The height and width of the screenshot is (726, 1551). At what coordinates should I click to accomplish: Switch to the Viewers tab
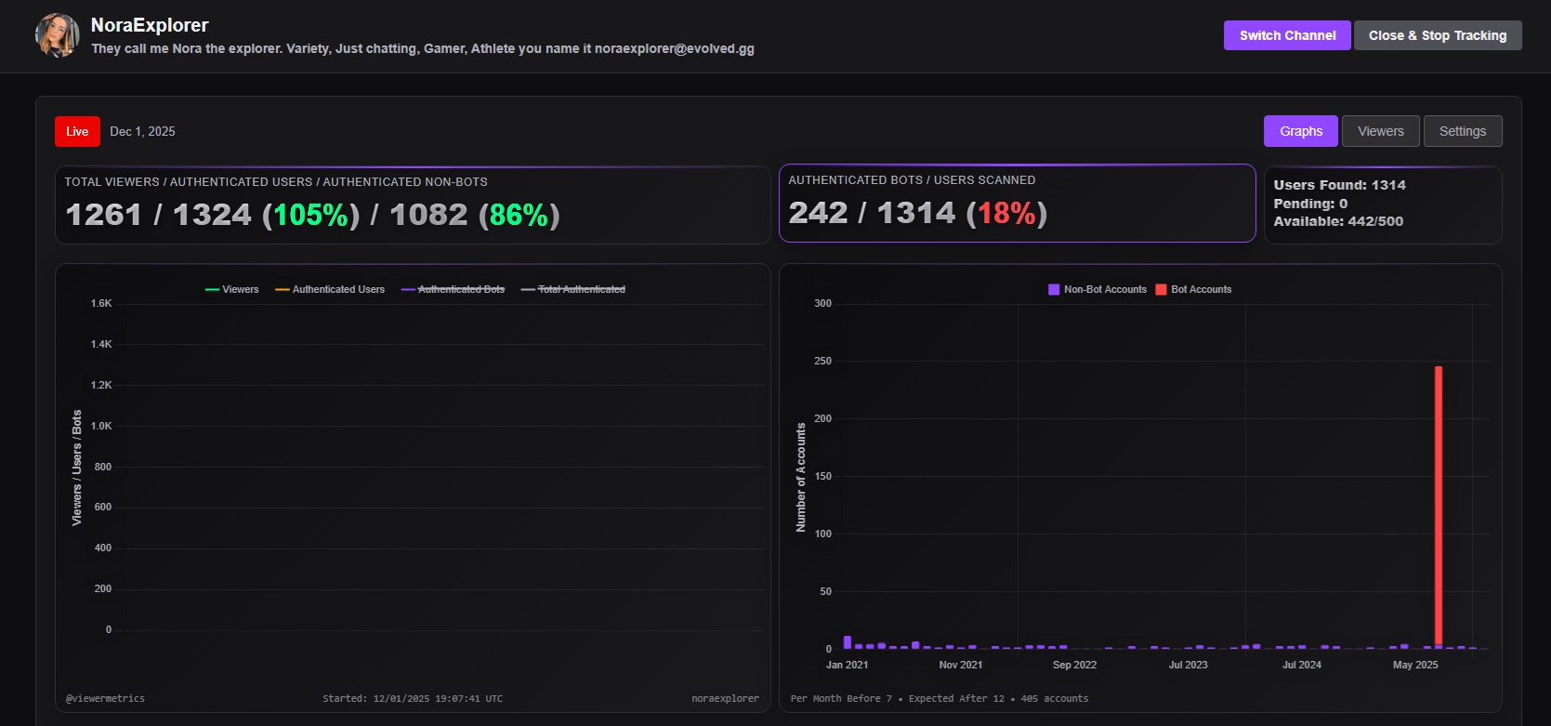[x=1381, y=131]
